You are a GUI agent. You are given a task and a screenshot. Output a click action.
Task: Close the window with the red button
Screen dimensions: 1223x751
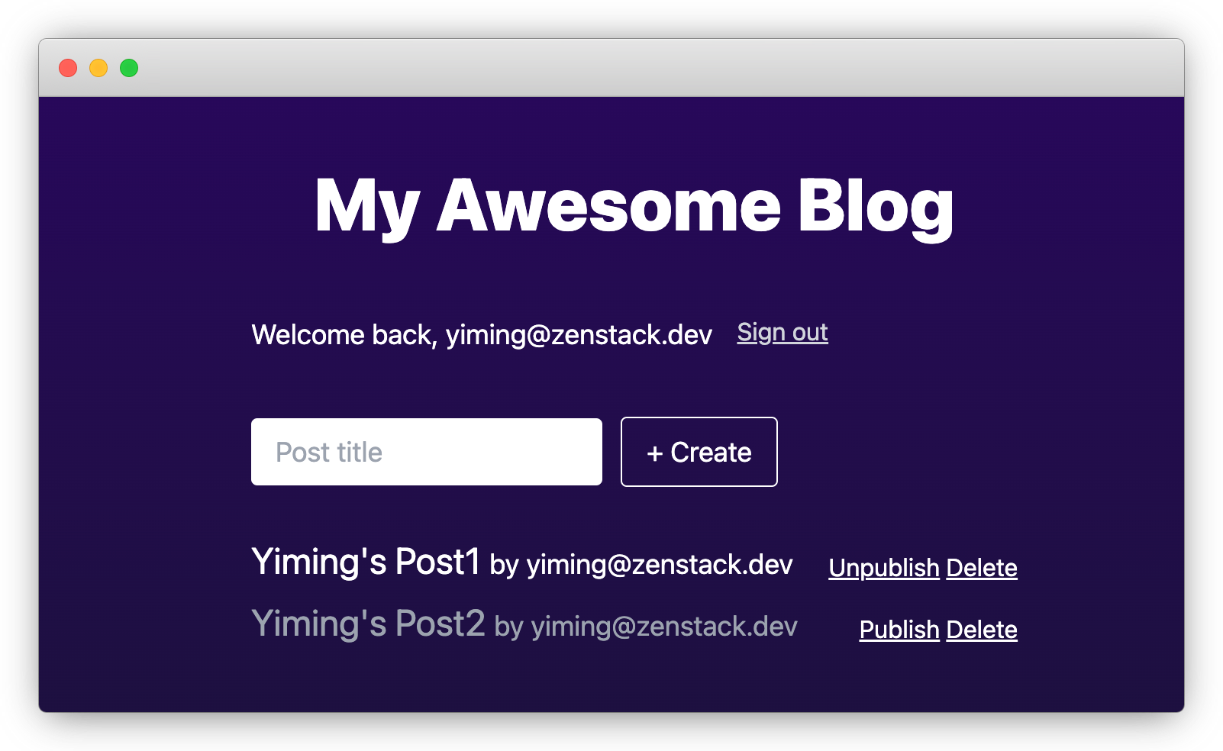pyautogui.click(x=68, y=68)
